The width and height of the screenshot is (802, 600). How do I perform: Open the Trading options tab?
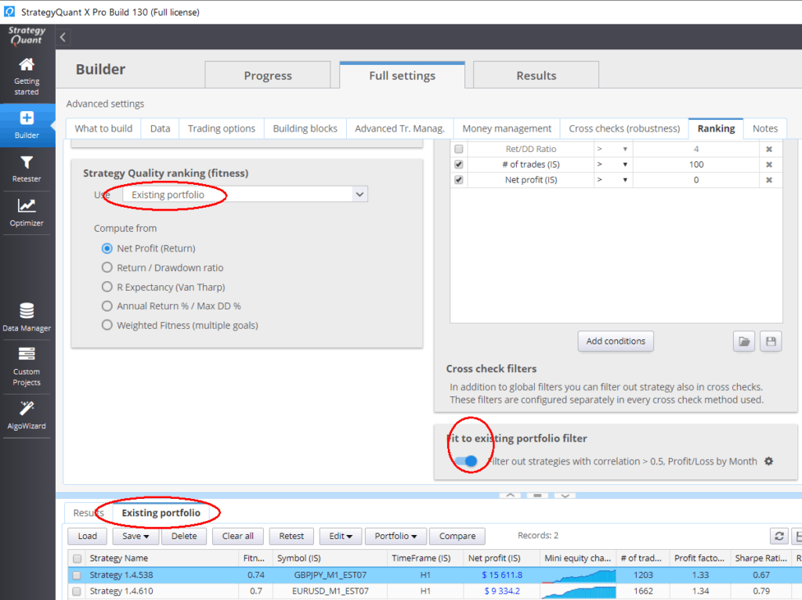[x=222, y=128]
